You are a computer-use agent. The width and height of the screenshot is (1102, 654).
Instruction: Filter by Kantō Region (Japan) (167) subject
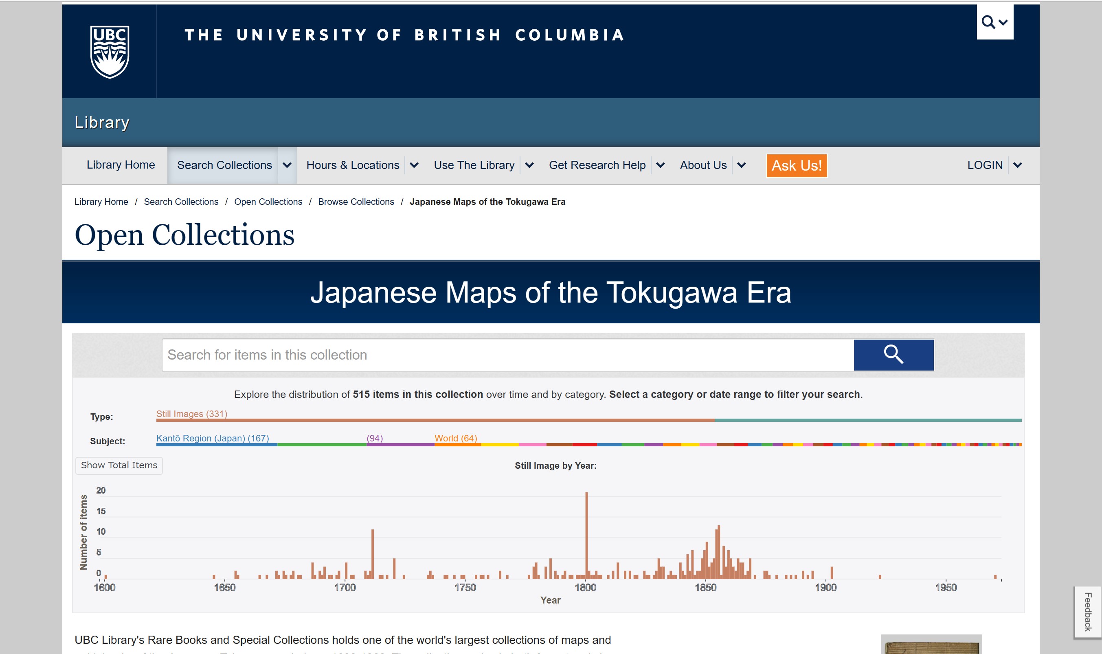tap(213, 438)
